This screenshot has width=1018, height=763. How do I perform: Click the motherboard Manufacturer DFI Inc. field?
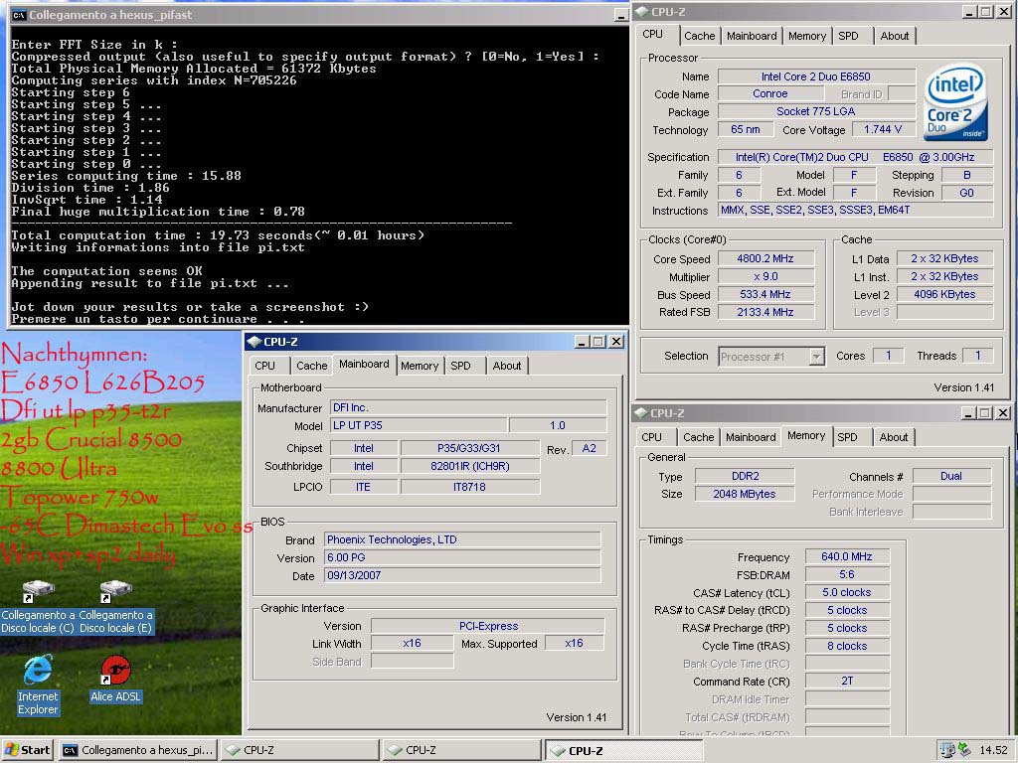tap(468, 407)
